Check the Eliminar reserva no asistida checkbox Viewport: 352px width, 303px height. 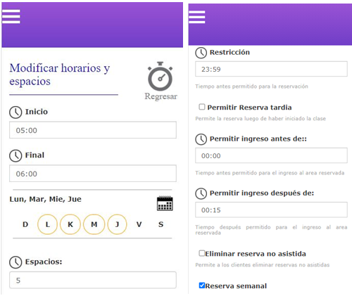pyautogui.click(x=202, y=253)
